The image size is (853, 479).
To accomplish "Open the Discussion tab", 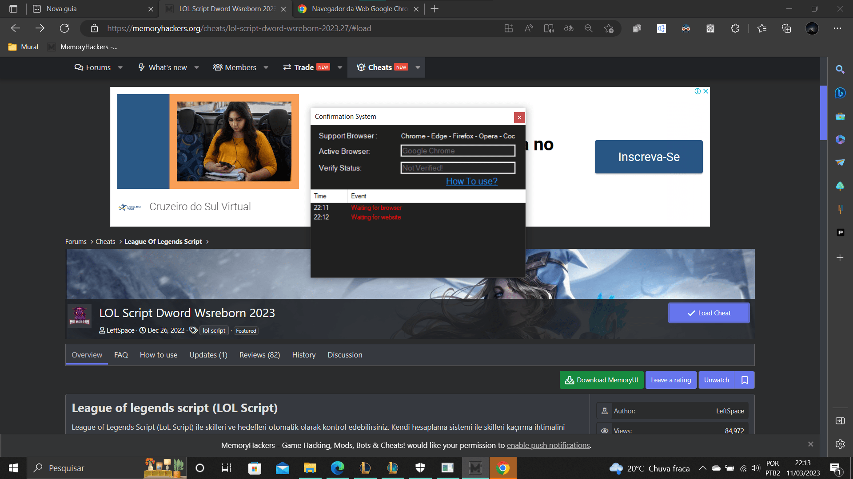I will [345, 355].
